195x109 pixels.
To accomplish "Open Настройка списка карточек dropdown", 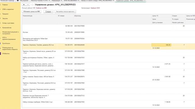I will tap(65, 12).
